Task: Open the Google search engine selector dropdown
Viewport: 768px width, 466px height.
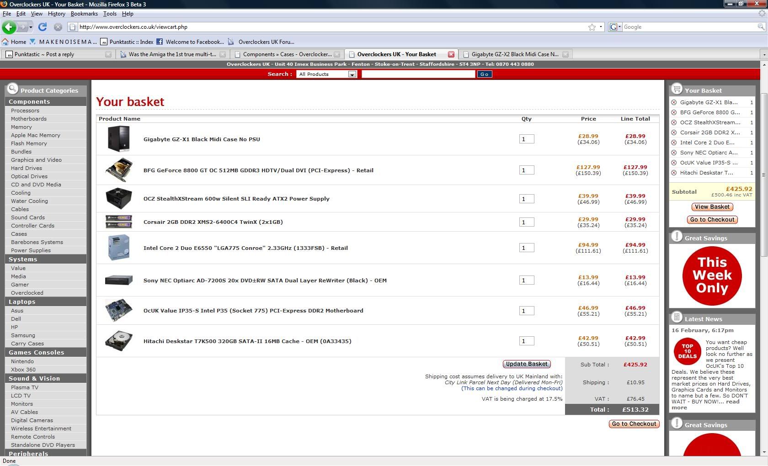Action: pos(615,27)
